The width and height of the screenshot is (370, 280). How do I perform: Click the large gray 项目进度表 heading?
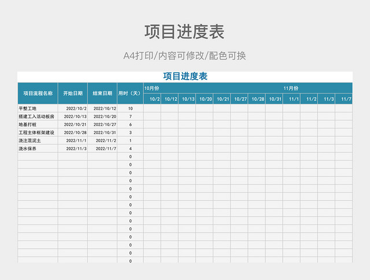pos(184,32)
